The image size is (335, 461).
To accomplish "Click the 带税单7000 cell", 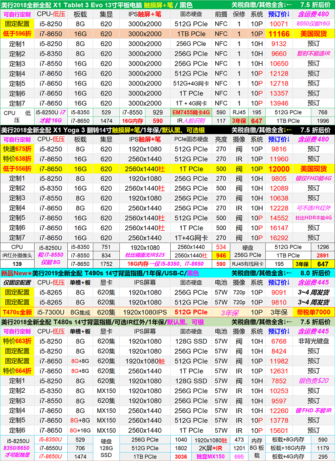I will 313,313.
